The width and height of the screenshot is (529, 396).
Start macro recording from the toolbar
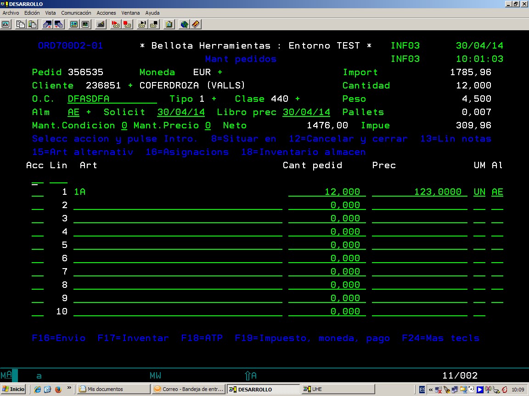[x=116, y=24]
